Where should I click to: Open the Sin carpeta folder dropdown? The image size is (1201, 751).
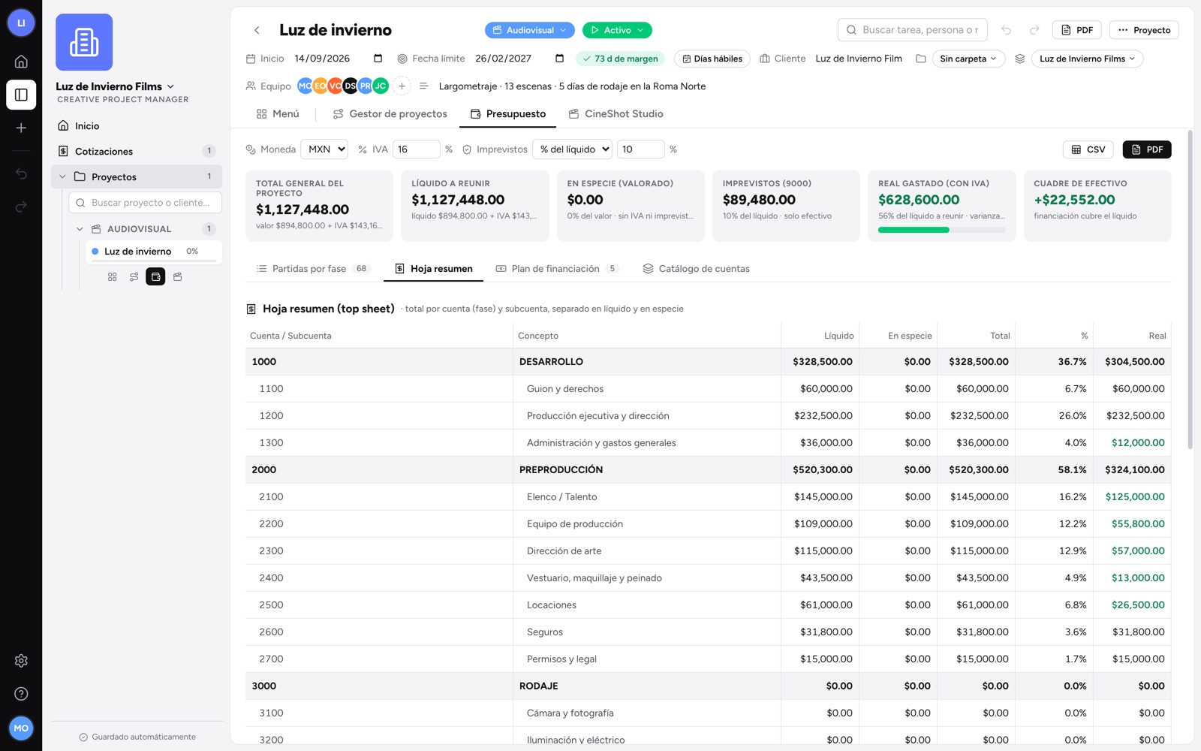tap(968, 59)
